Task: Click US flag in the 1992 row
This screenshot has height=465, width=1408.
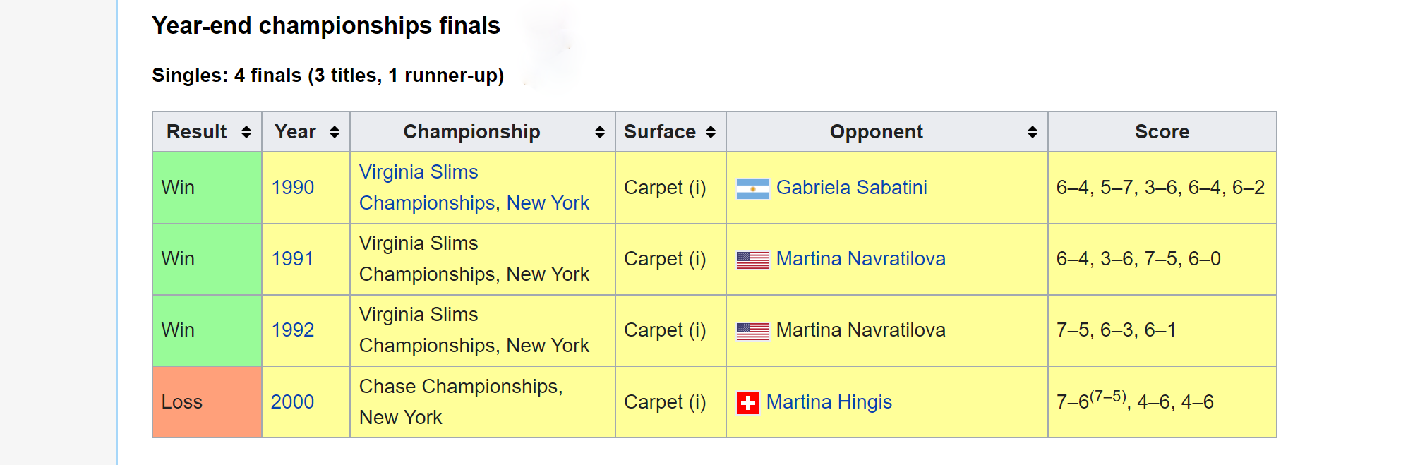Action: (x=752, y=331)
